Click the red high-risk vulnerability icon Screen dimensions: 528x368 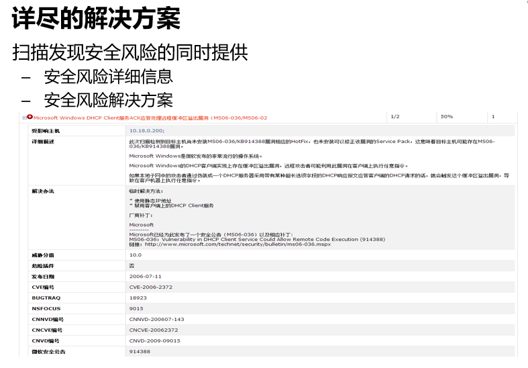[x=30, y=117]
